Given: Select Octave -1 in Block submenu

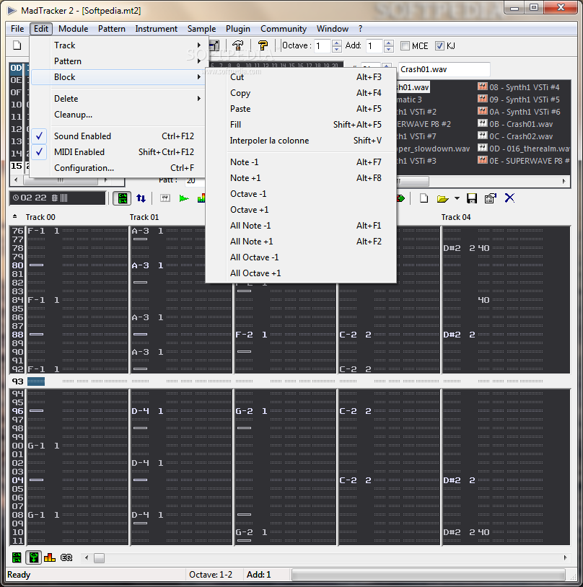Looking at the screenshot, I should pyautogui.click(x=301, y=193).
